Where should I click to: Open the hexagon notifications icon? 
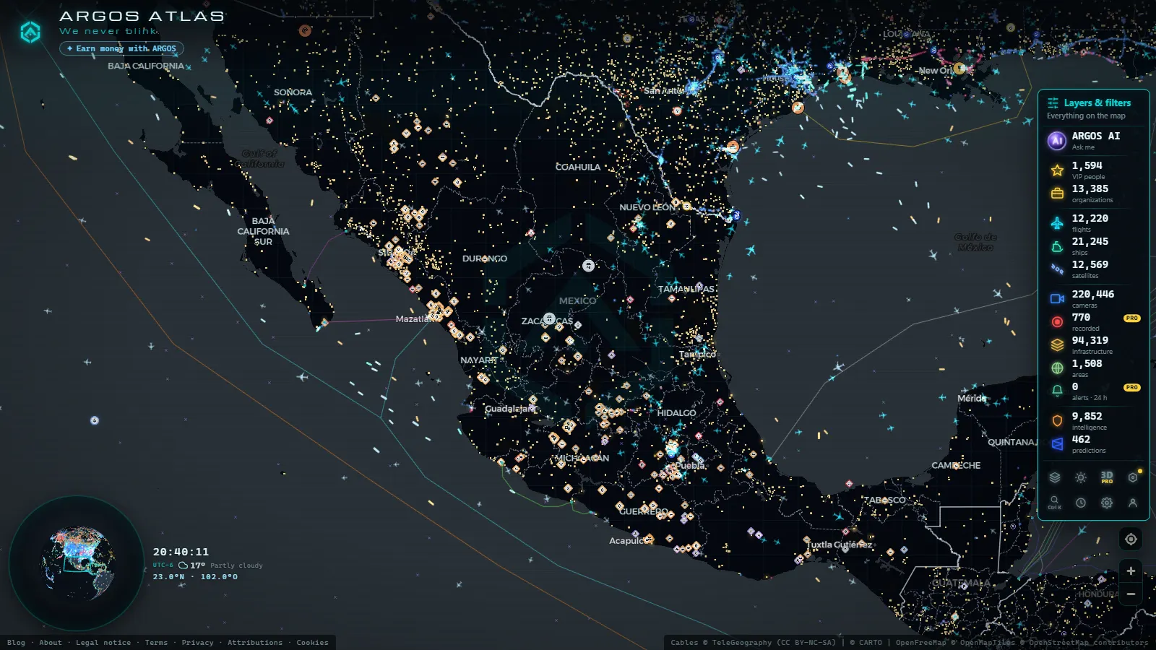click(x=1133, y=477)
